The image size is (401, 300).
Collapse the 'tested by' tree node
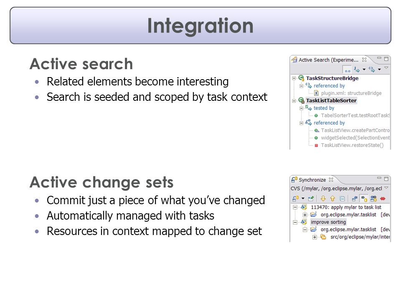pos(302,108)
